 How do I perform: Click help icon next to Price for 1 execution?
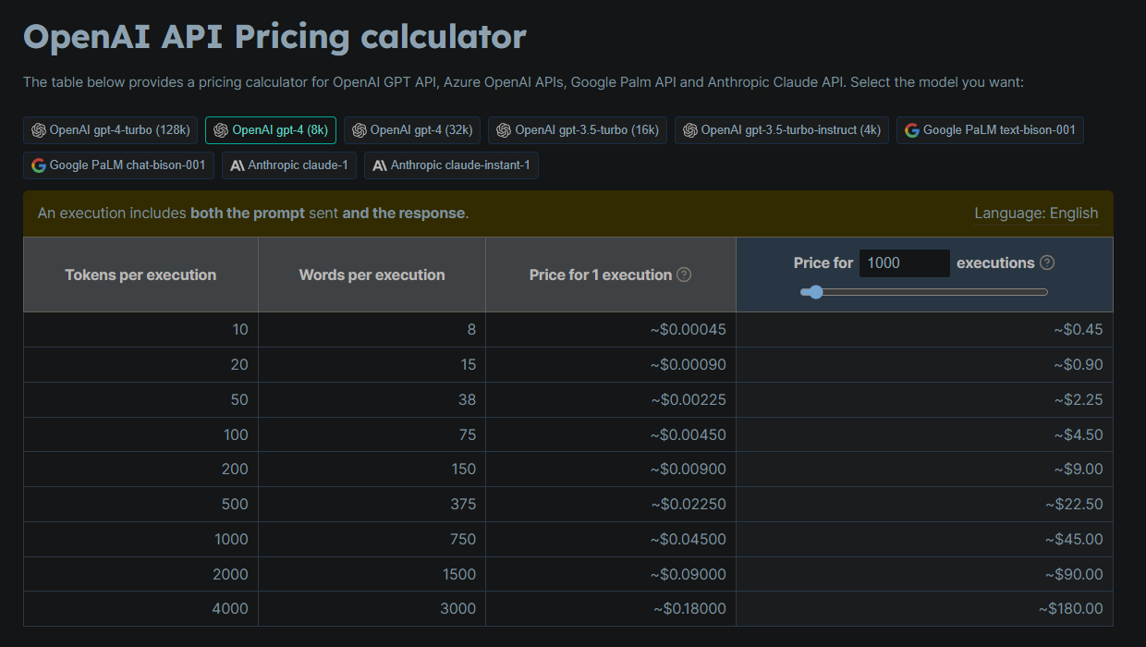tap(684, 275)
